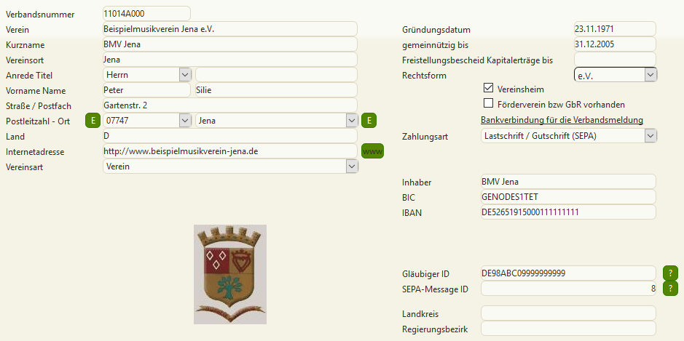Click the Inhaber field under bank details
Screen dimensions: 684x341
(x=568, y=181)
